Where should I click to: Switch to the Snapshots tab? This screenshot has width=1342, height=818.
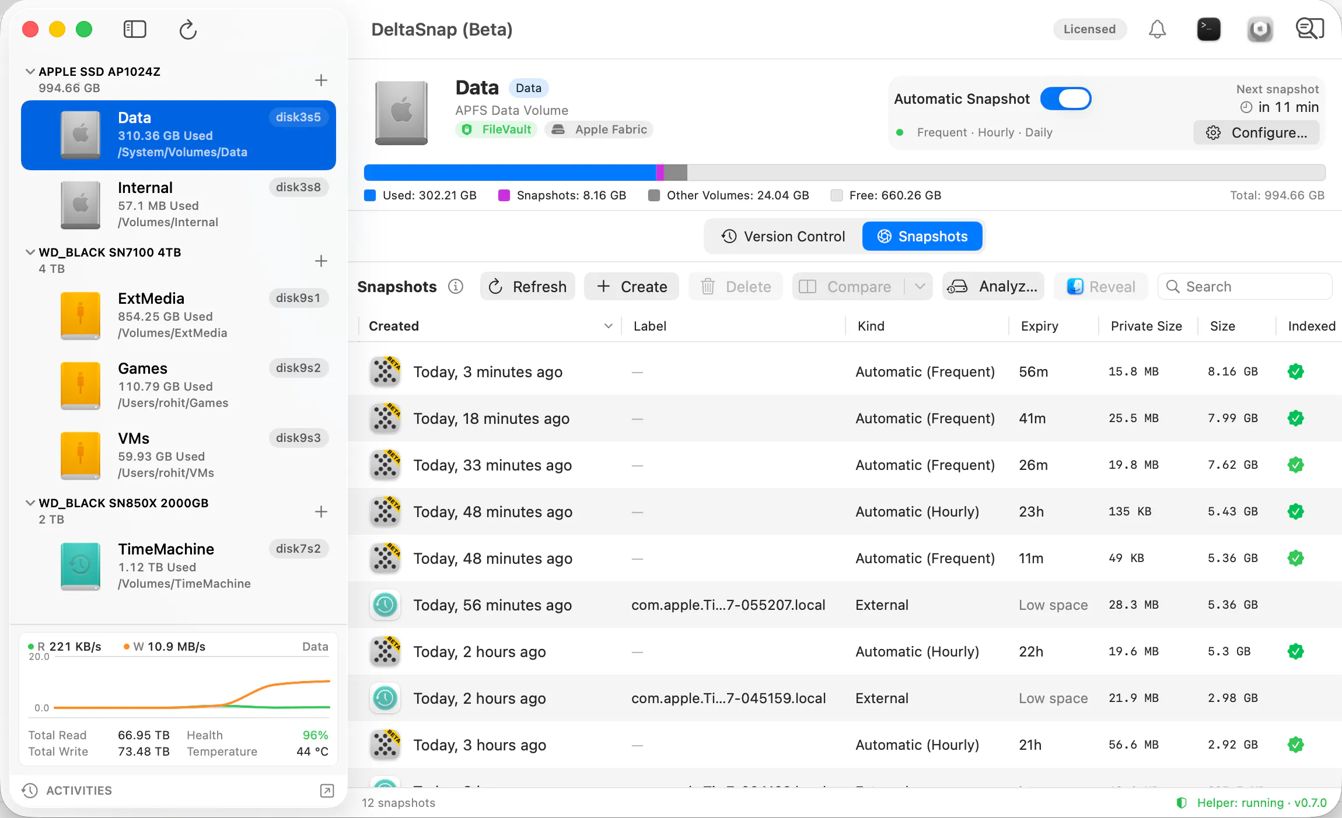pos(922,236)
